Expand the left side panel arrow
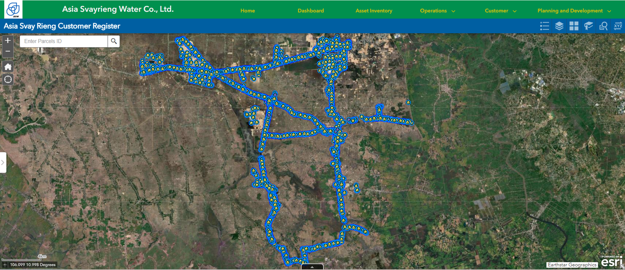 (3, 162)
